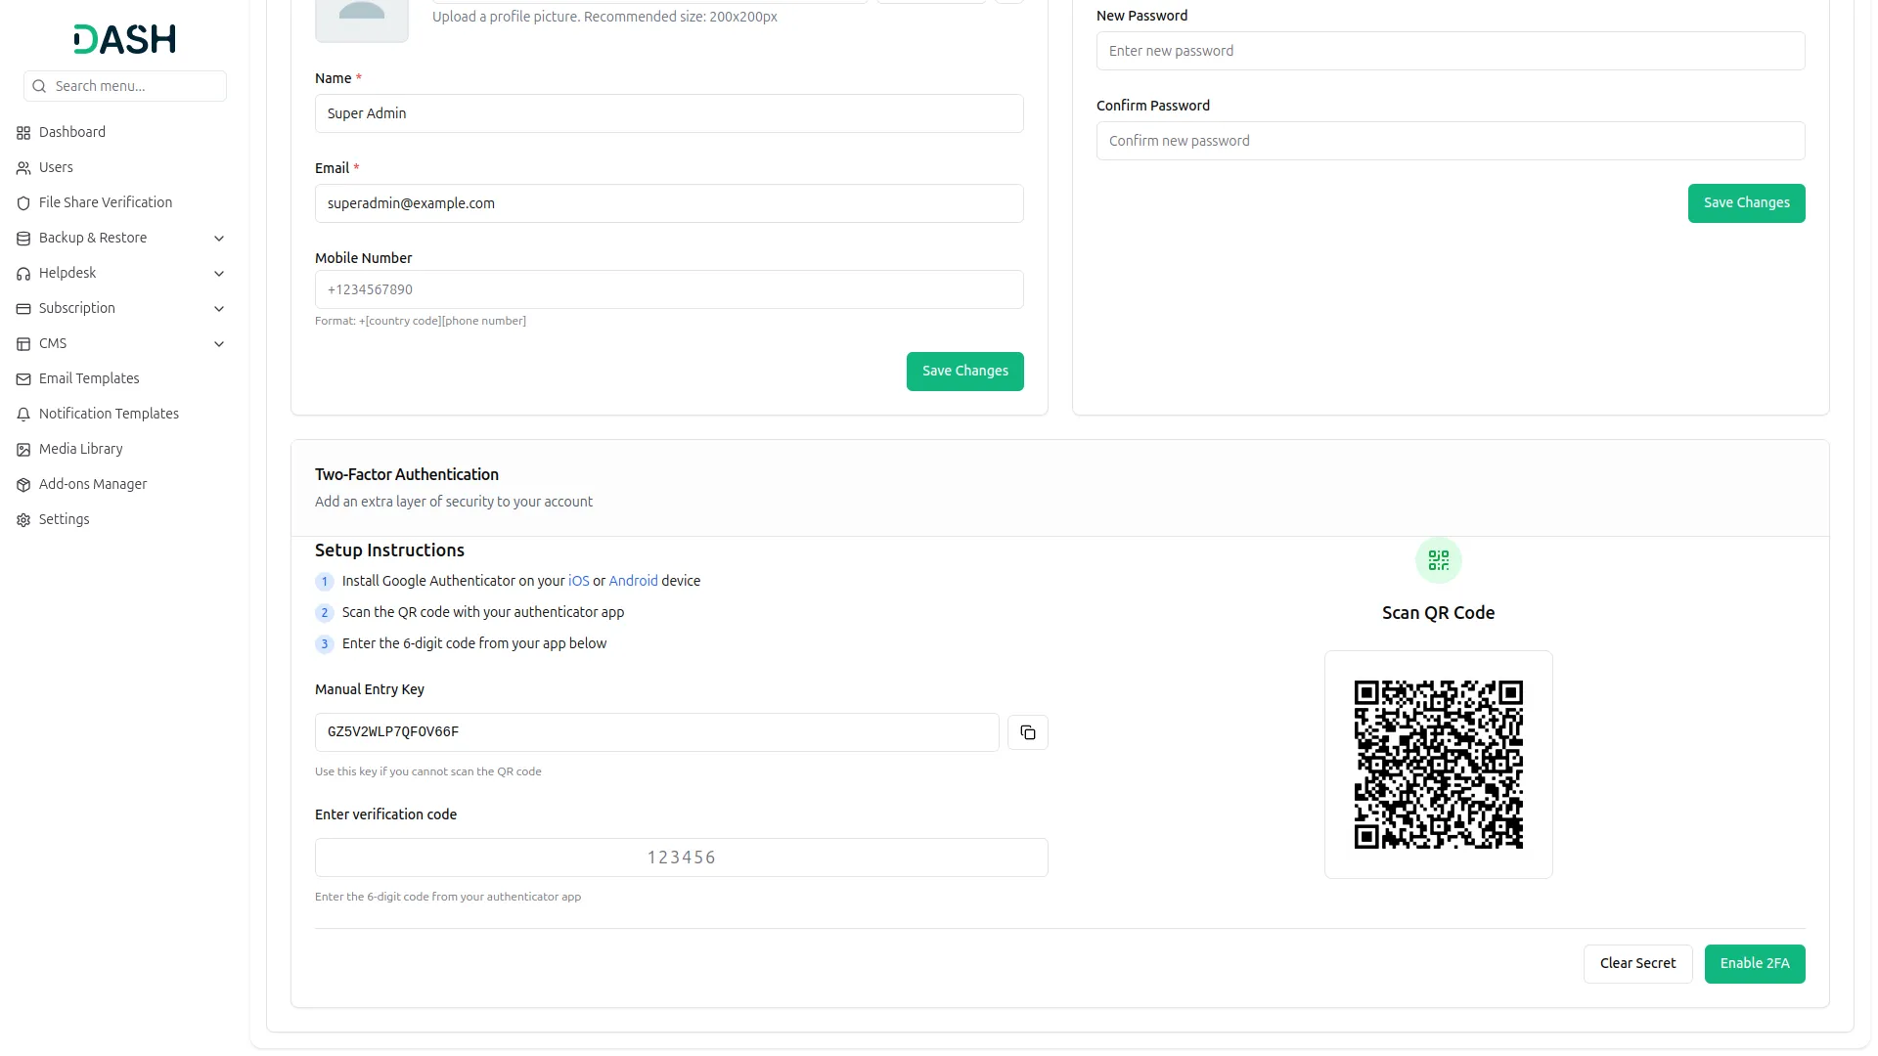
Task: Open the Android authenticator link
Action: point(633,580)
